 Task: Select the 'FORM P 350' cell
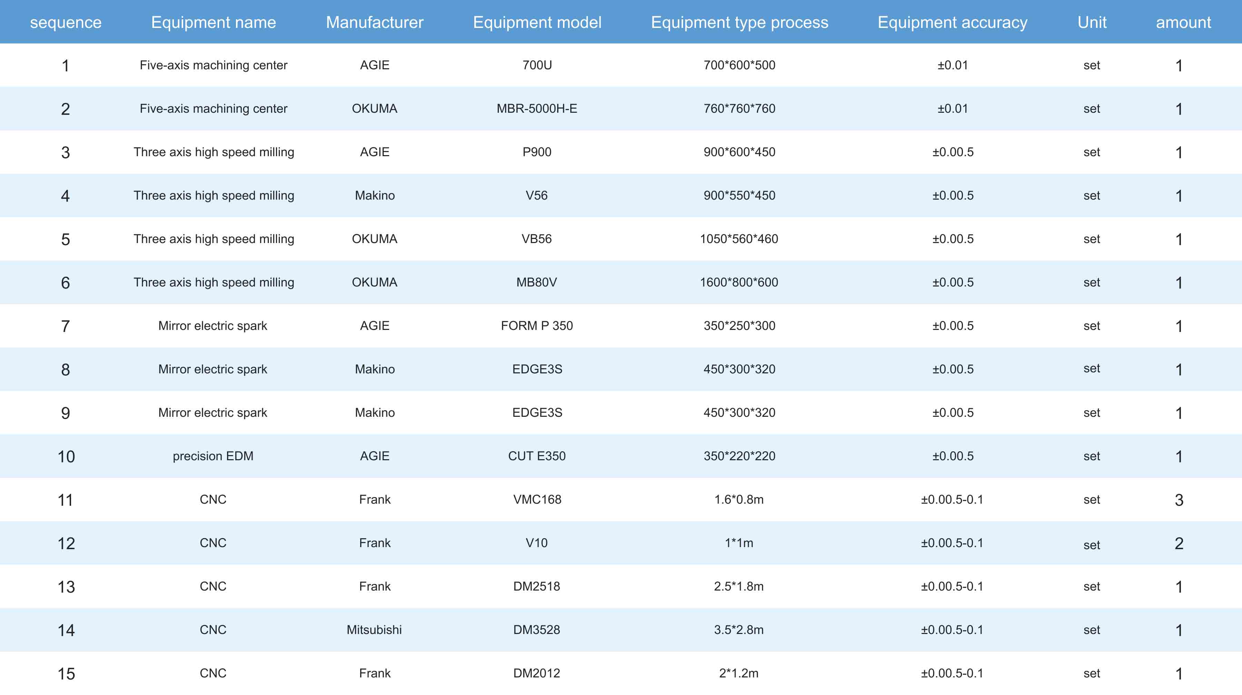pyautogui.click(x=536, y=325)
